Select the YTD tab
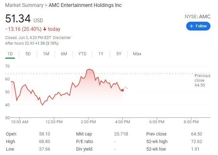This screenshot has width=218, height=155. 82,54
